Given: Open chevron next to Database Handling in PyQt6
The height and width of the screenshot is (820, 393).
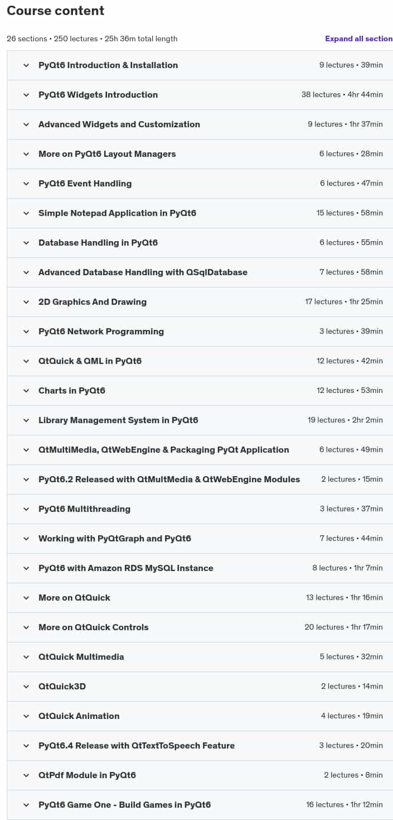Looking at the screenshot, I should (26, 243).
